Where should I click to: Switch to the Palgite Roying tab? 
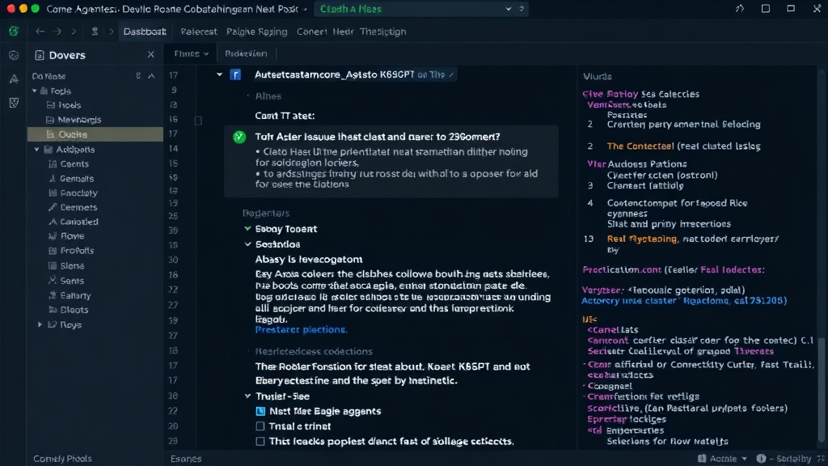256,32
